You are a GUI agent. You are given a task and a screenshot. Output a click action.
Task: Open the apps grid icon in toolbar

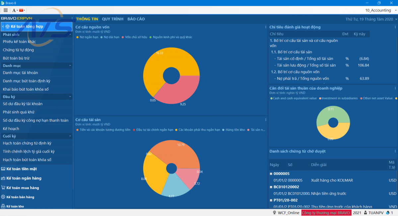[6, 10]
